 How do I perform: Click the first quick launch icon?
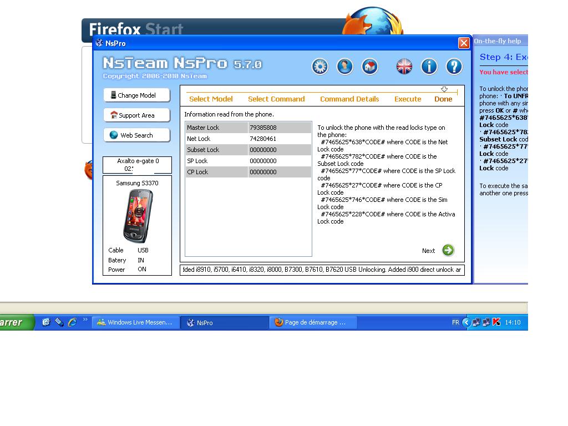[46, 322]
